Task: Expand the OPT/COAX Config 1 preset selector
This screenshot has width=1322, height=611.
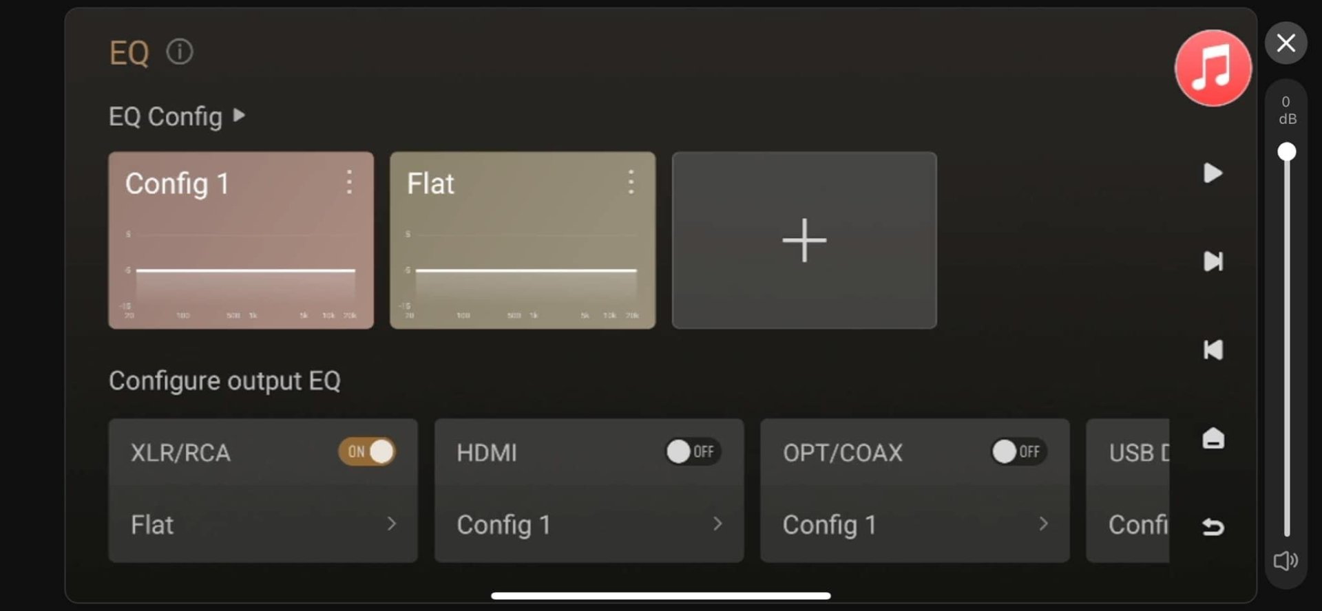Action: point(914,525)
